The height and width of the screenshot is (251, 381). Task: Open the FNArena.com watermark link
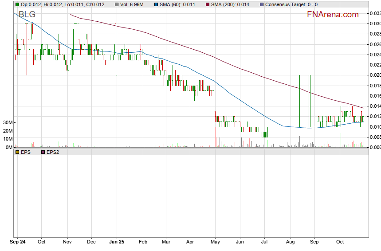pyautogui.click(x=333, y=15)
